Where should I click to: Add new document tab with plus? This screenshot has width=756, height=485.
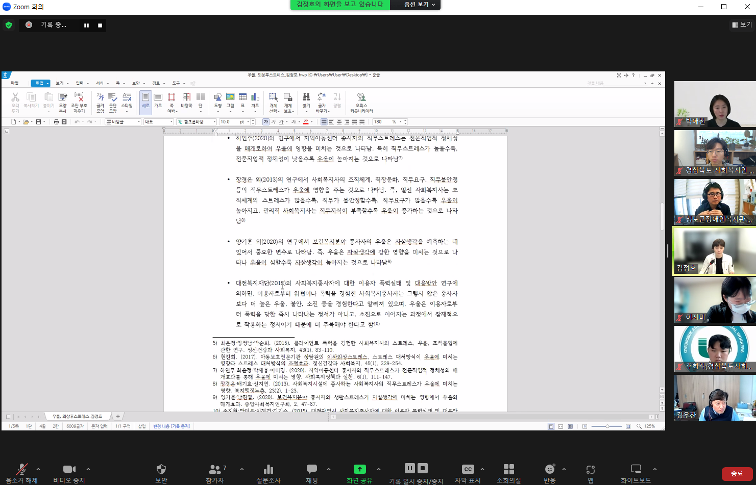pos(118,416)
